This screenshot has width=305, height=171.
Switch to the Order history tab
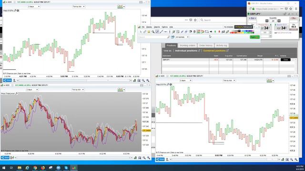(205, 46)
